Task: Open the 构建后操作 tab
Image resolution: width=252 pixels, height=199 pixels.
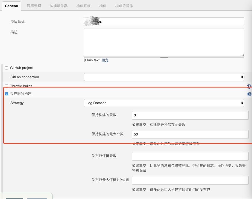Action: tap(124, 6)
